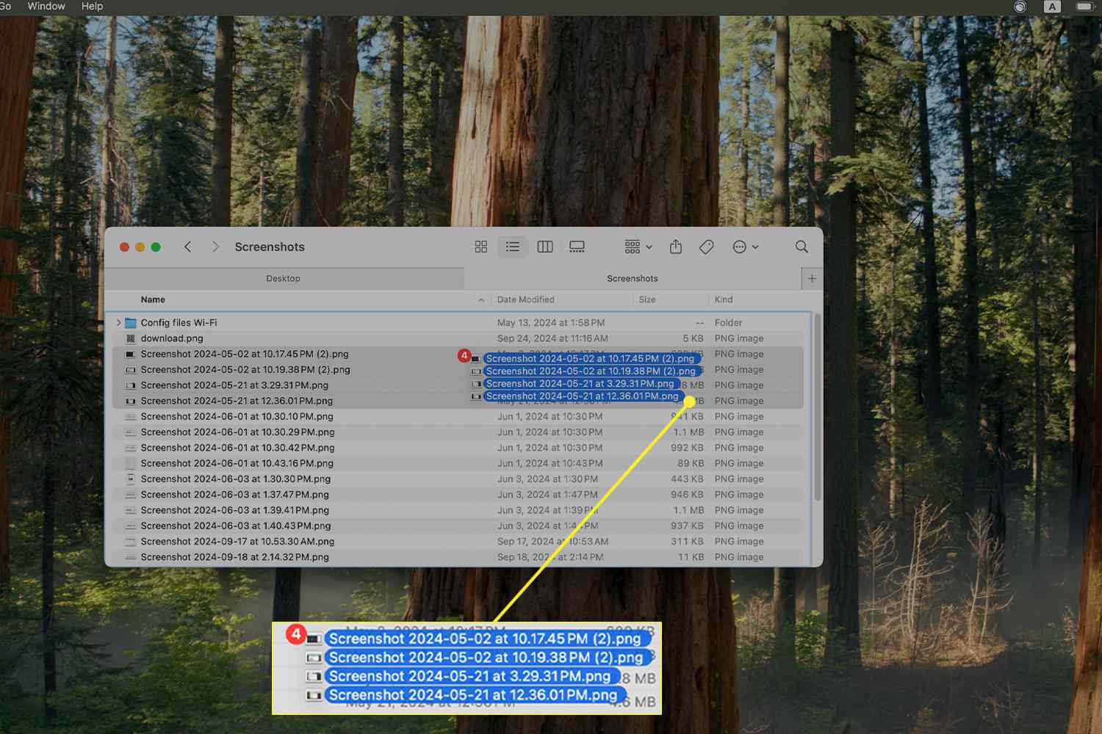
Task: Sort files by Size column header
Action: [x=647, y=299]
